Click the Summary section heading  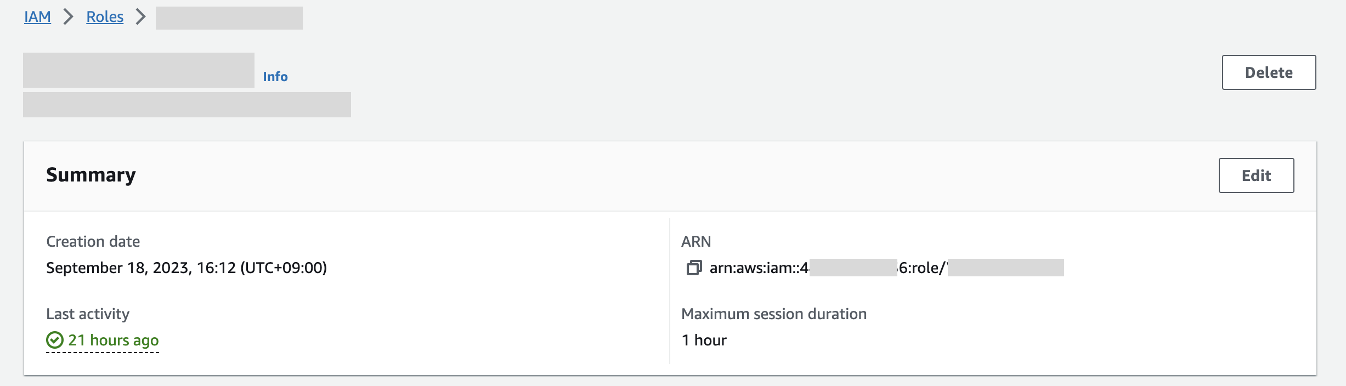pos(91,175)
